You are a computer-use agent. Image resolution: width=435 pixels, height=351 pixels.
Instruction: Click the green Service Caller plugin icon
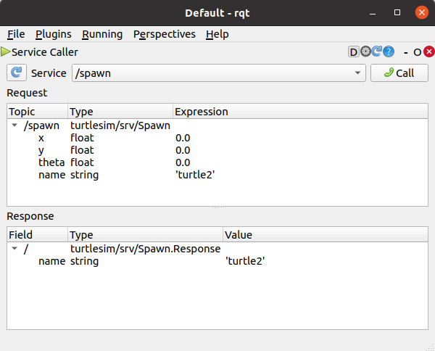[x=6, y=52]
